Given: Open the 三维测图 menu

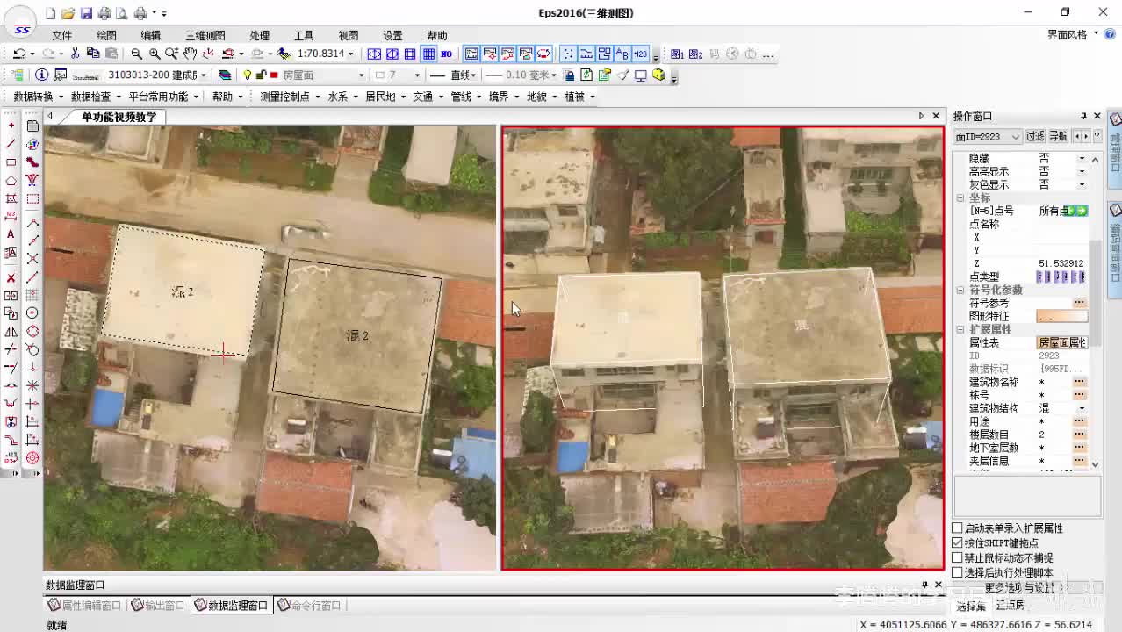Looking at the screenshot, I should click(205, 35).
